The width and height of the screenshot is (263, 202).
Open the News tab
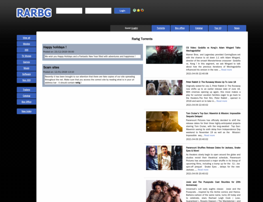tap(237, 28)
